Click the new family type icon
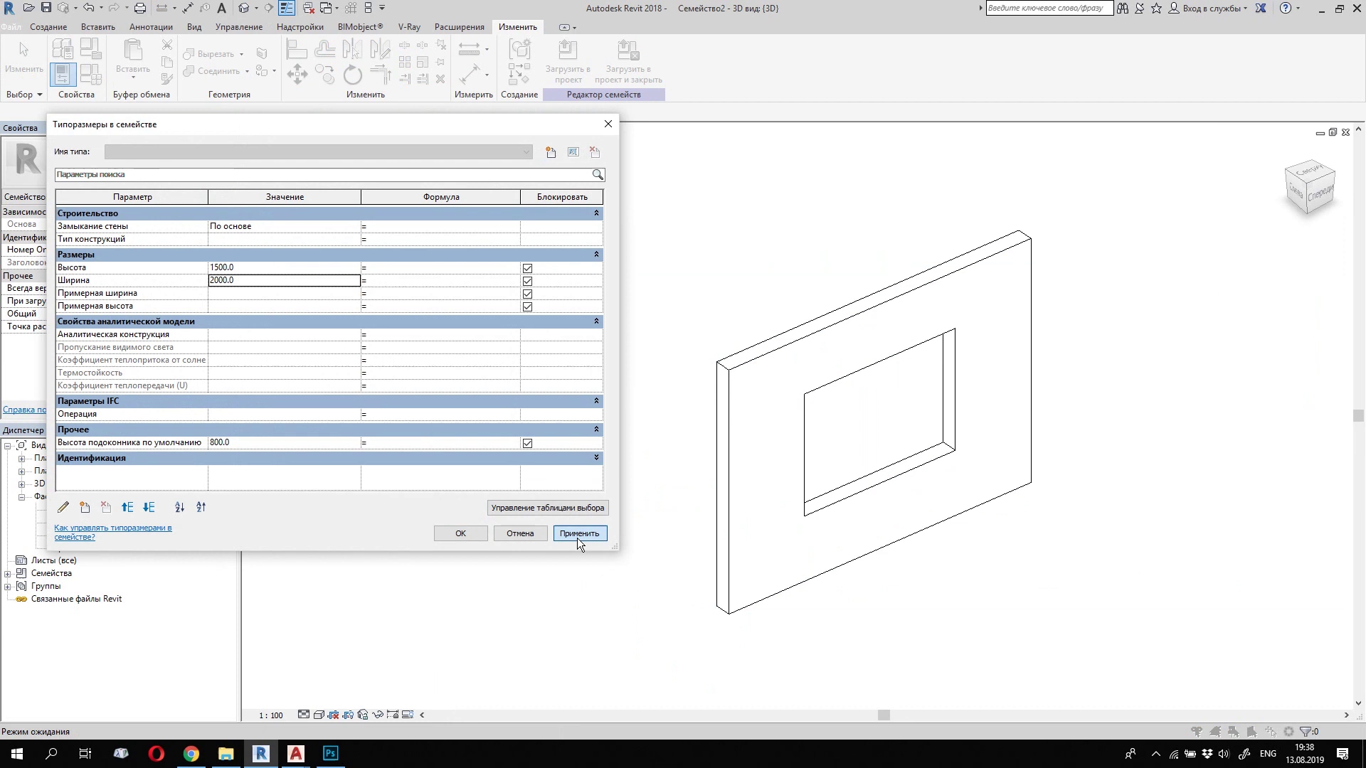The width and height of the screenshot is (1366, 768). [551, 152]
